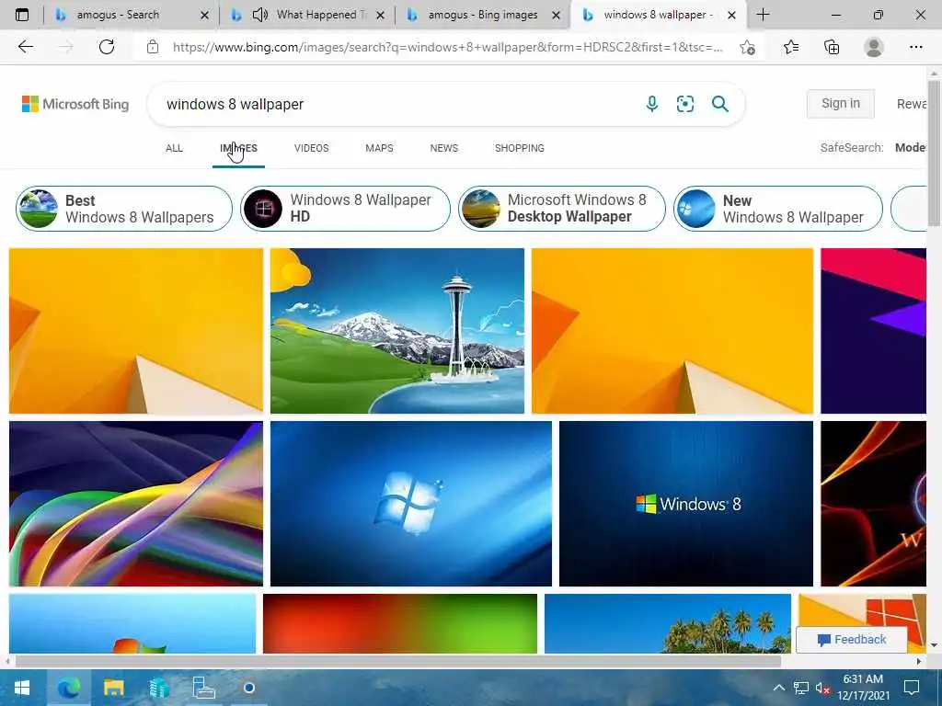Click the Bing search text box
Viewport: 942px width, 706px height.
[x=396, y=104]
